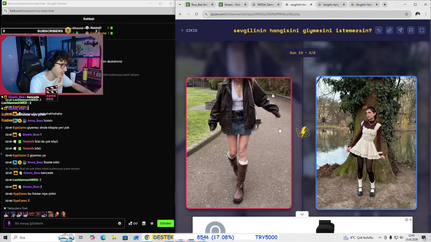Launch Copilot from the taskbar

92,238
